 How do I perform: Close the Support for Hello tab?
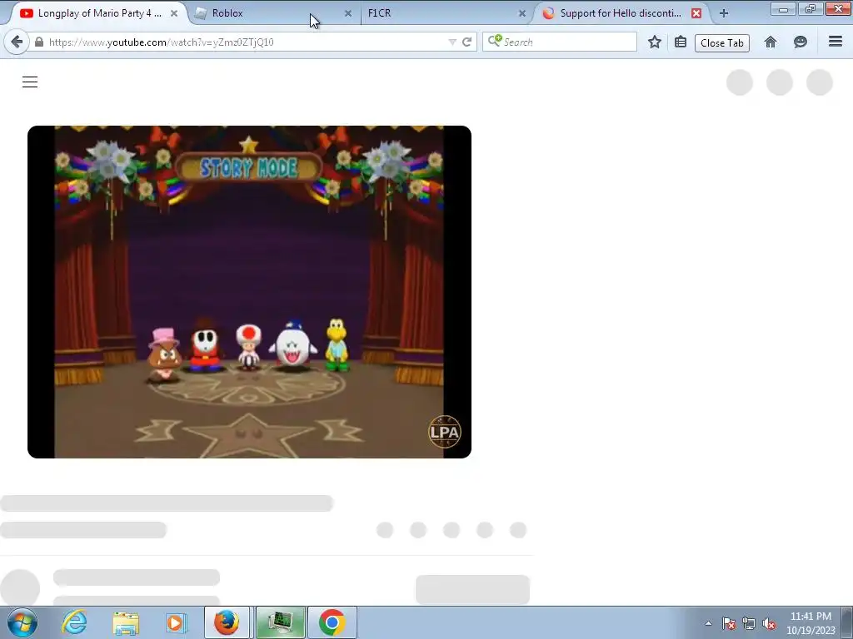tap(696, 13)
